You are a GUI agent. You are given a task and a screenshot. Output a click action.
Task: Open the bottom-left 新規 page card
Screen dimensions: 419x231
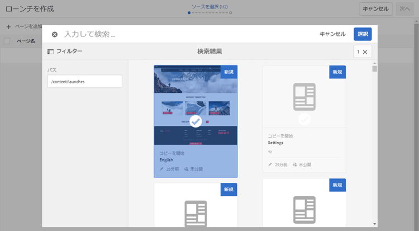tap(196, 205)
